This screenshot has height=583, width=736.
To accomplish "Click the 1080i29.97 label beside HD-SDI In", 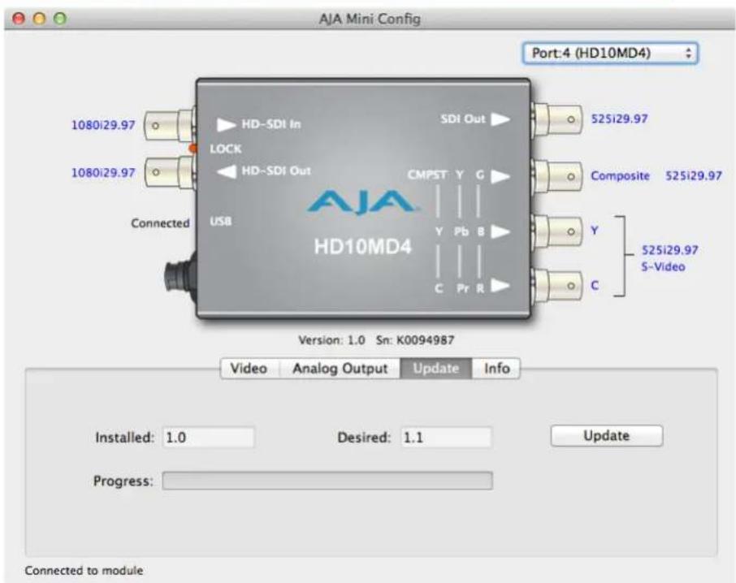I will click(x=103, y=125).
